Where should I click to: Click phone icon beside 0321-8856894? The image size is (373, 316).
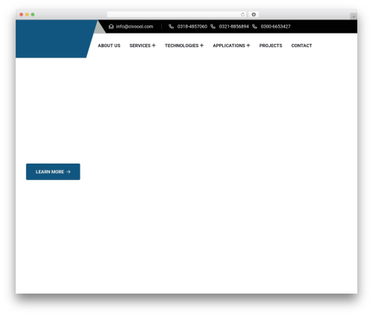click(x=213, y=26)
